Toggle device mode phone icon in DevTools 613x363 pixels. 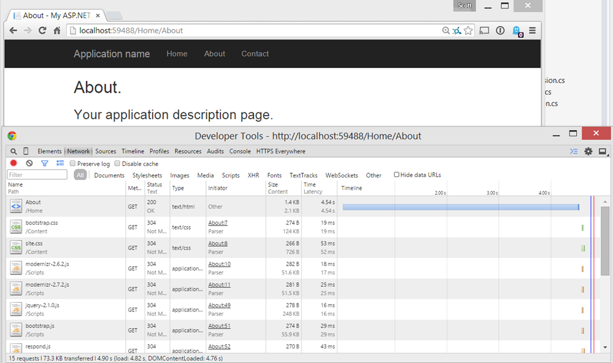pyautogui.click(x=26, y=151)
